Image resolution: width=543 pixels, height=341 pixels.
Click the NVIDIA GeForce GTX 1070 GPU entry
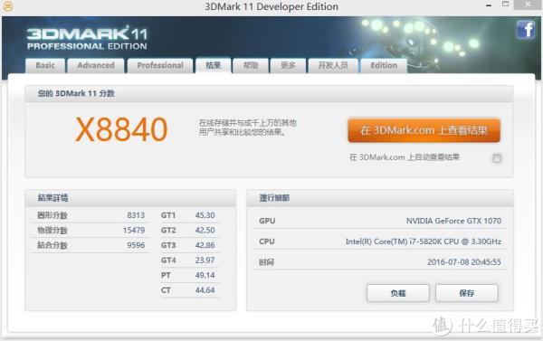453,221
